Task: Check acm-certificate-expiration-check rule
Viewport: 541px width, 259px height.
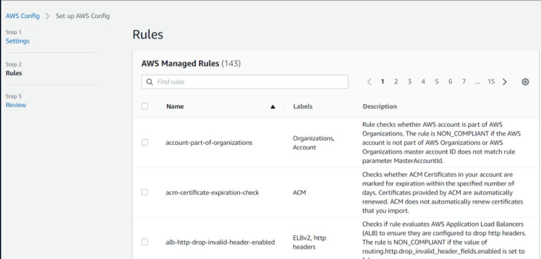Action: (x=145, y=192)
